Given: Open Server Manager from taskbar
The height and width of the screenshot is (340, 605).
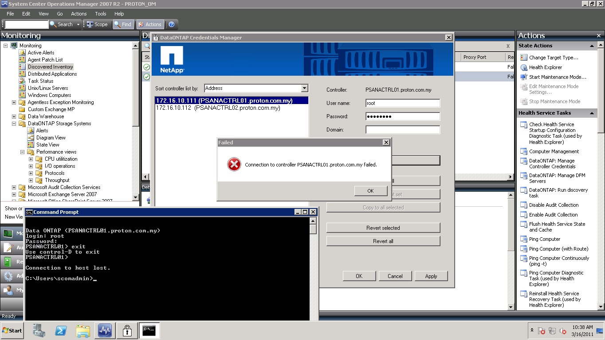Looking at the screenshot, I should click(39, 331).
